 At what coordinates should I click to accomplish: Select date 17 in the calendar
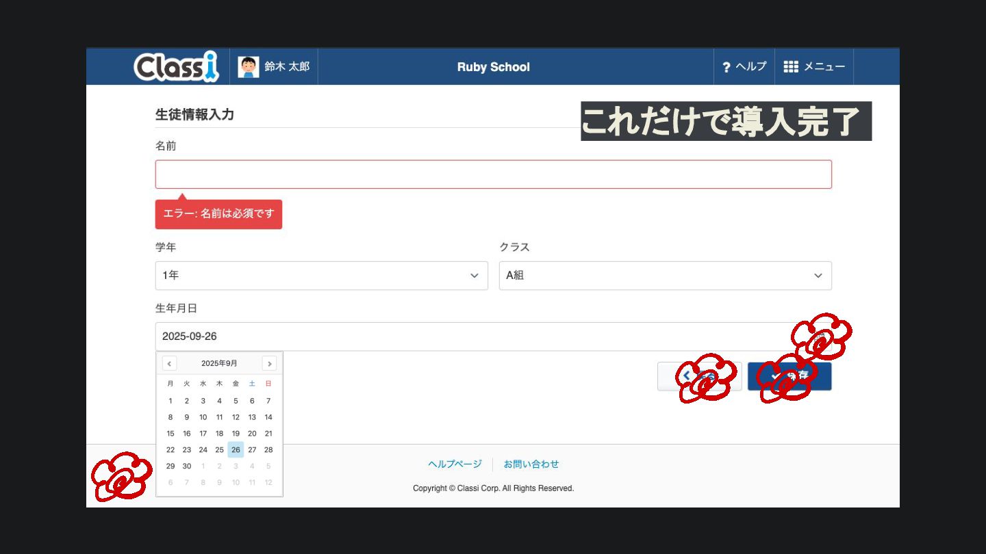(203, 434)
